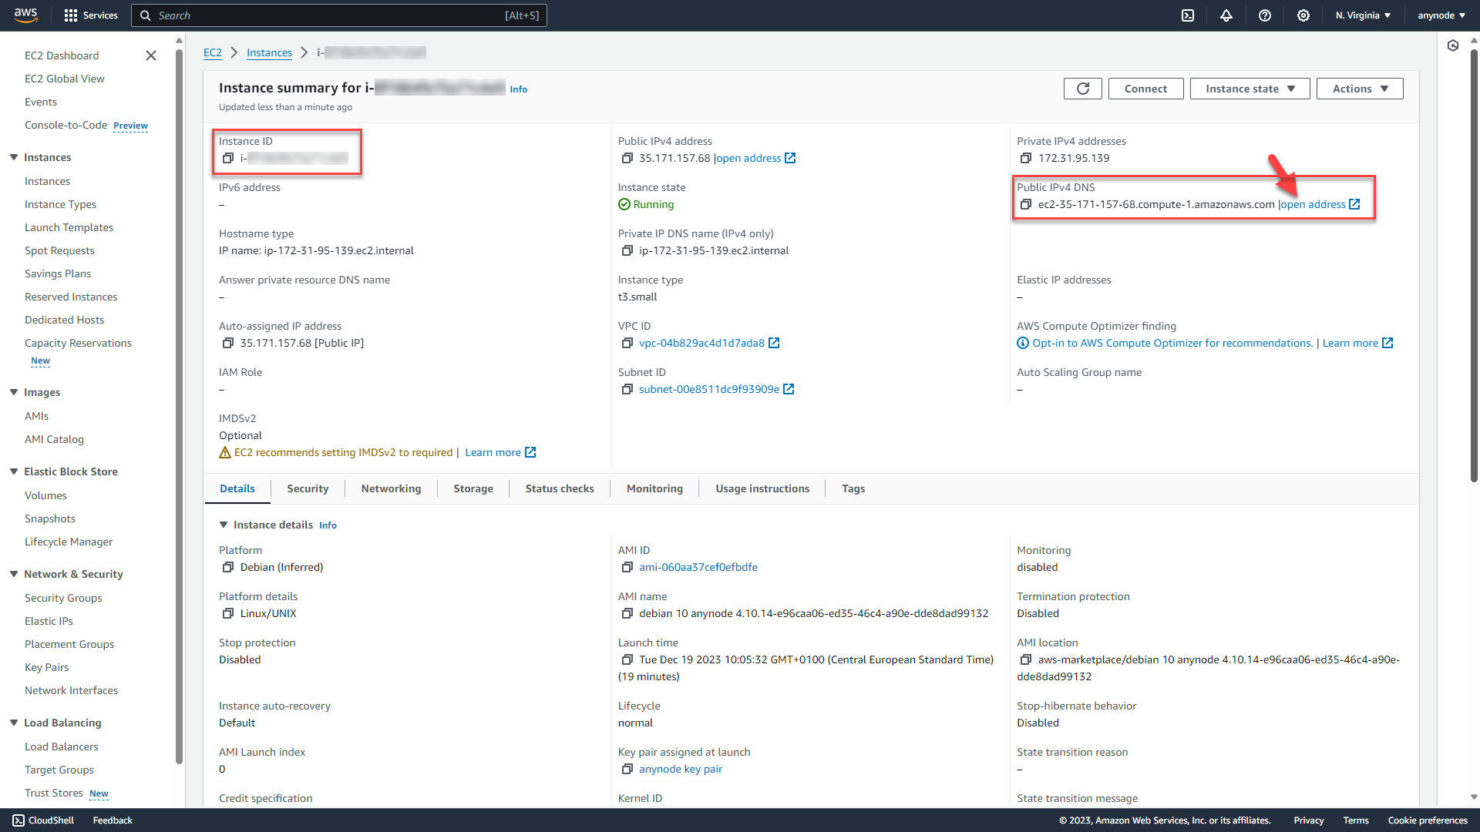This screenshot has height=832, width=1480.
Task: Copy the Instance ID
Action: click(228, 158)
